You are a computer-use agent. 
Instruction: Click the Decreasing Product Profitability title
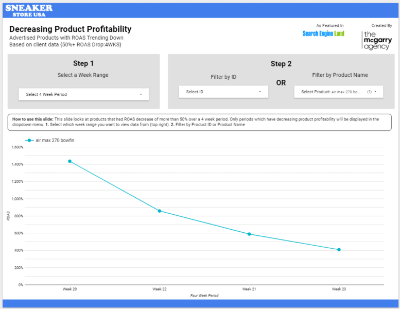click(70, 29)
